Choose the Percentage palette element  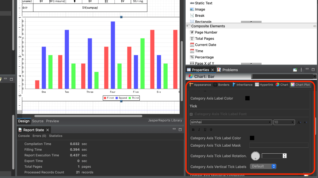pos(204,57)
